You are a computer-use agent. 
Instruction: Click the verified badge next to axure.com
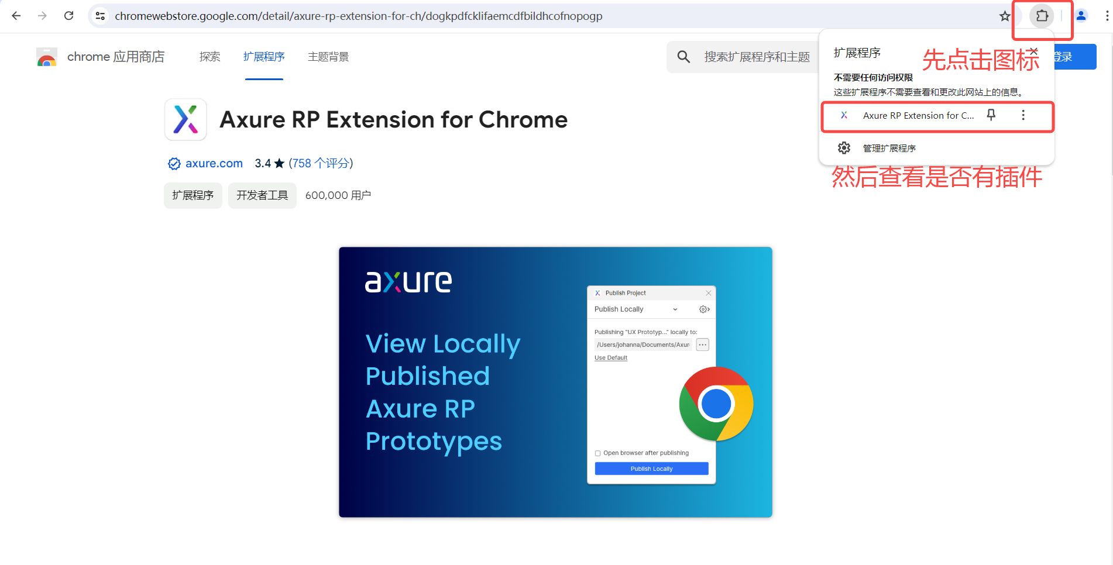(174, 164)
